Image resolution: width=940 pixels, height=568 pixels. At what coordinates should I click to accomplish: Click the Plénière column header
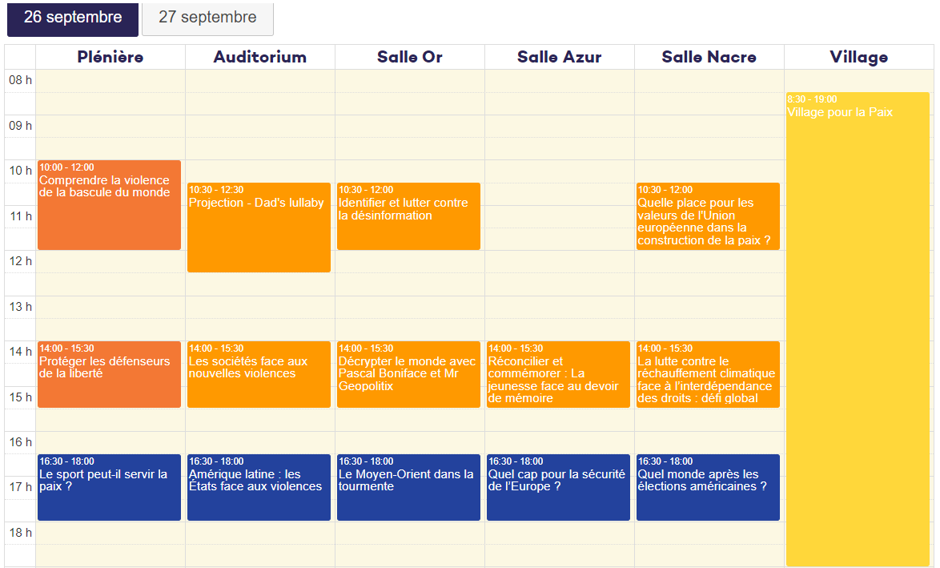pyautogui.click(x=110, y=57)
